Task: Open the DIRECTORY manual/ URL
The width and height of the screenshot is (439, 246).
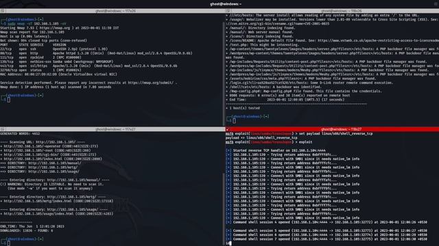Action: click(x=55, y=163)
